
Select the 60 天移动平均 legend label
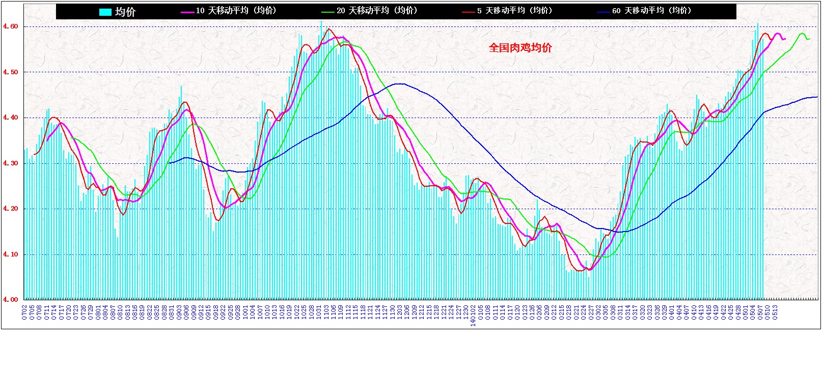(x=652, y=11)
